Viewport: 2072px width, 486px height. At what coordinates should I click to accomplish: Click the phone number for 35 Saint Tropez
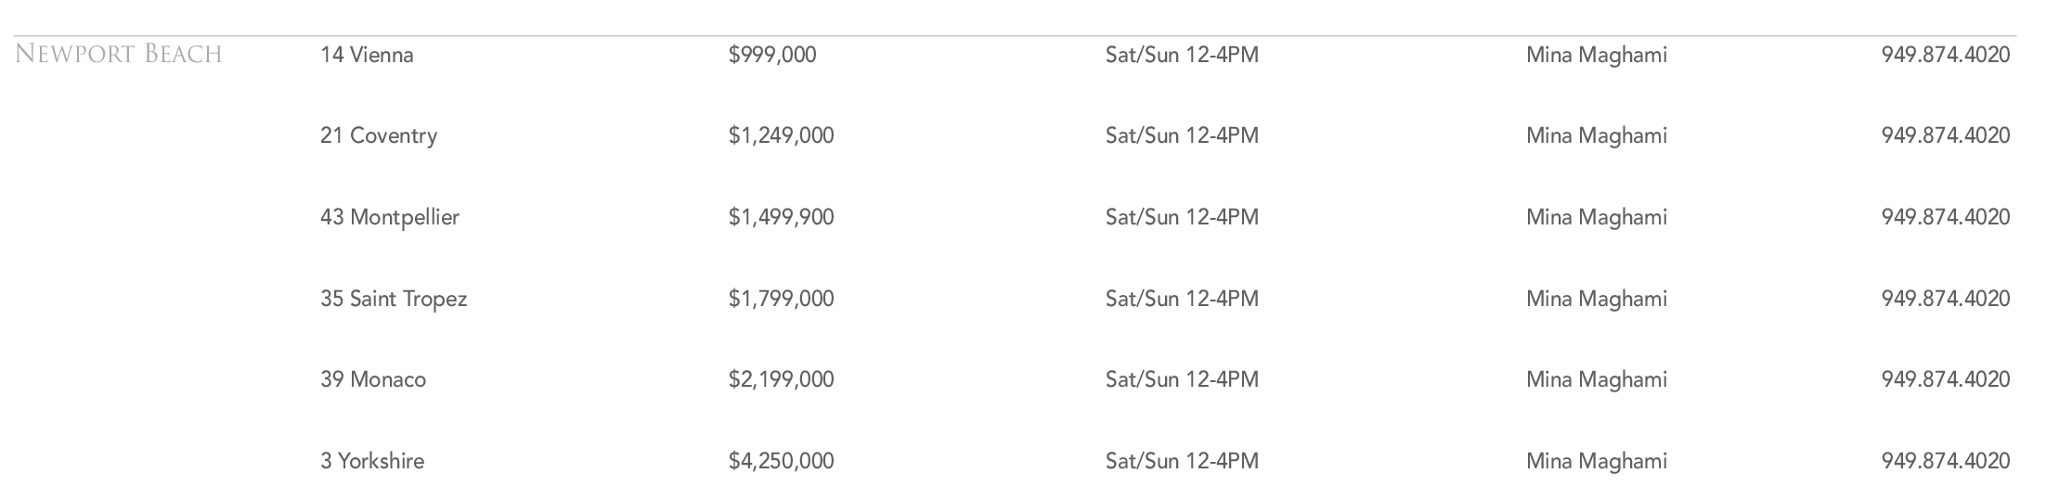1946,299
